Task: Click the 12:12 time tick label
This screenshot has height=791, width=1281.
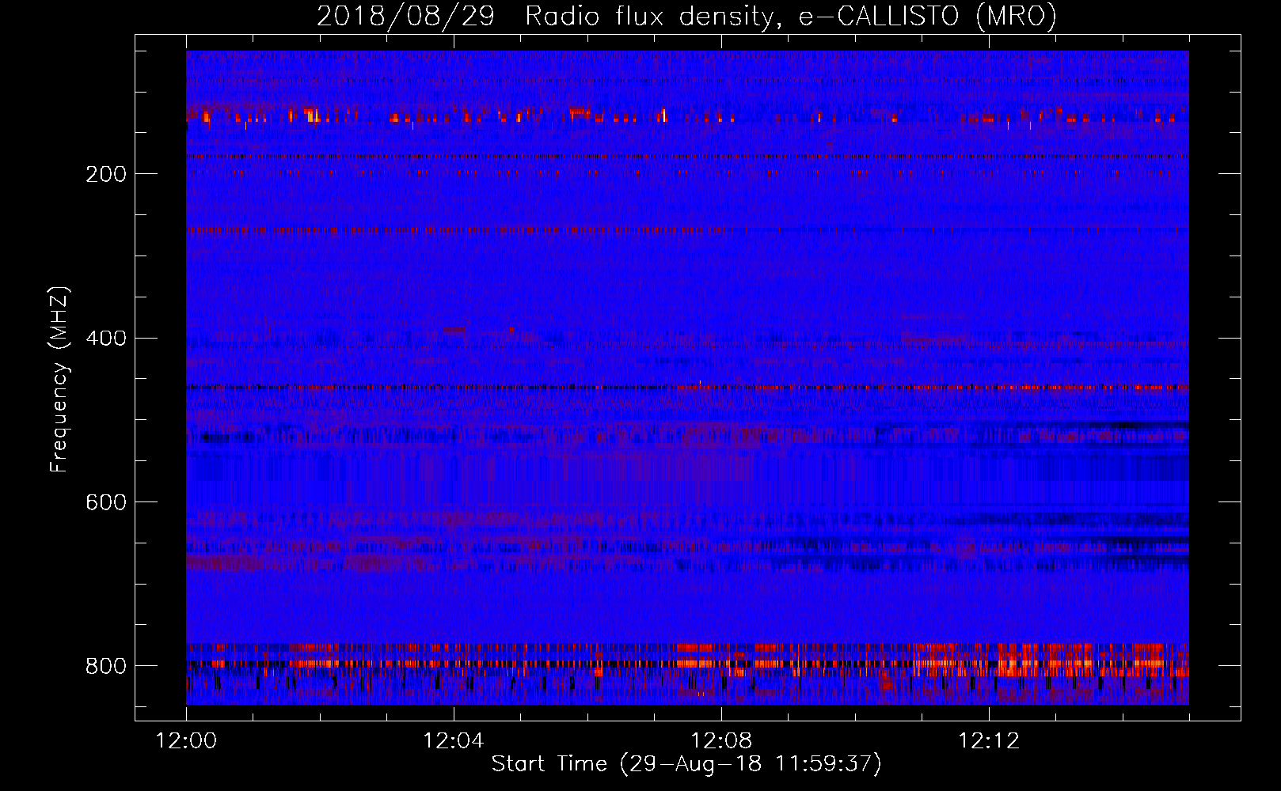Action: [x=989, y=741]
